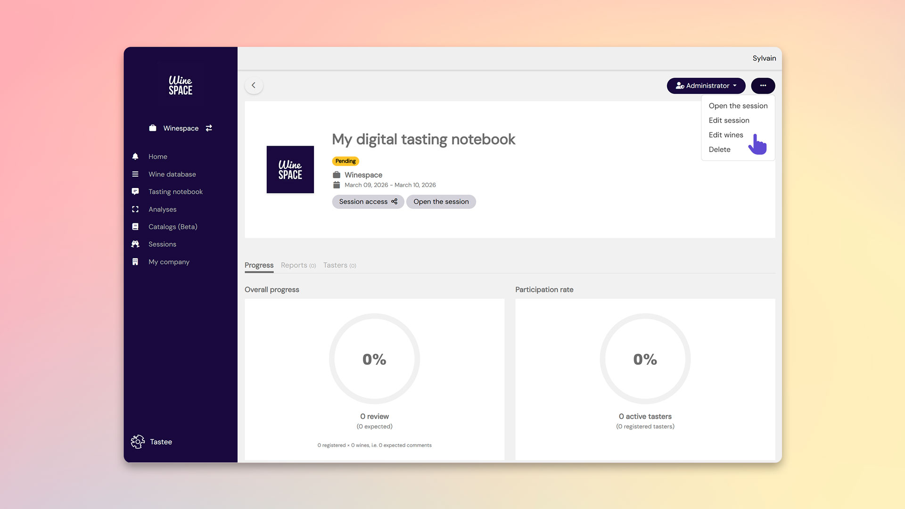Click the Catalogs (Beta) book icon

click(135, 227)
